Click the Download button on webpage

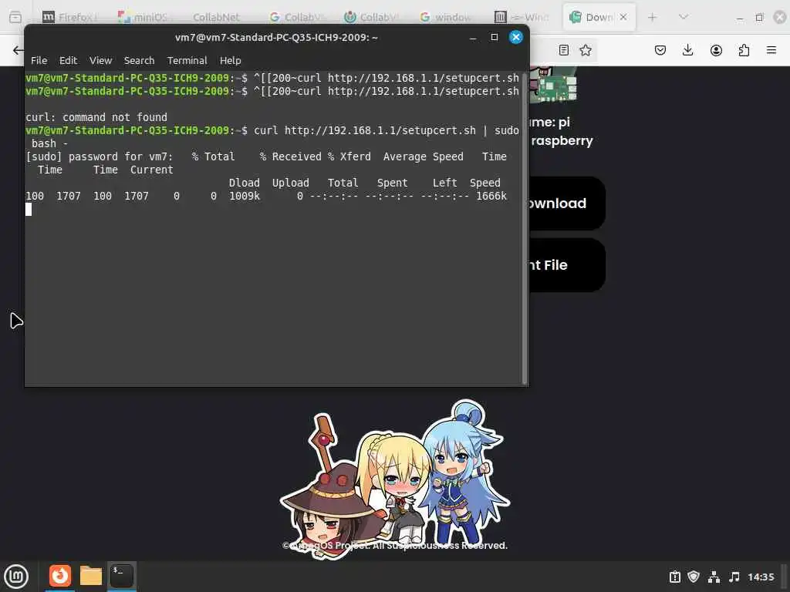click(566, 203)
